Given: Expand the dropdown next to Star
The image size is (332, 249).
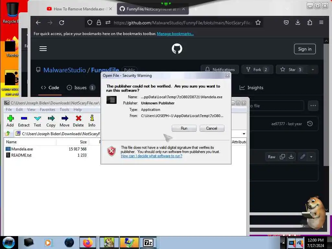Looking at the screenshot, I should 313,69.
